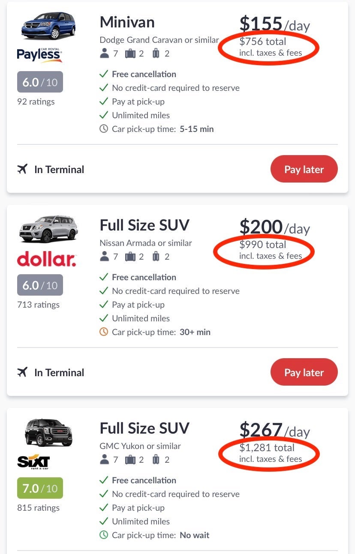Click the $756 total price text
355x554 pixels.
pos(262,42)
